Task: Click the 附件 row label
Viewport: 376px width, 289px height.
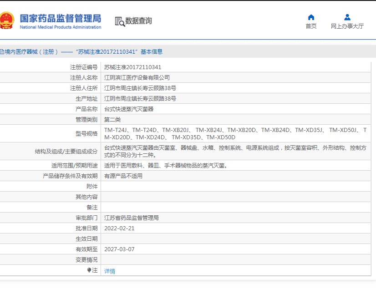Action: [x=92, y=186]
